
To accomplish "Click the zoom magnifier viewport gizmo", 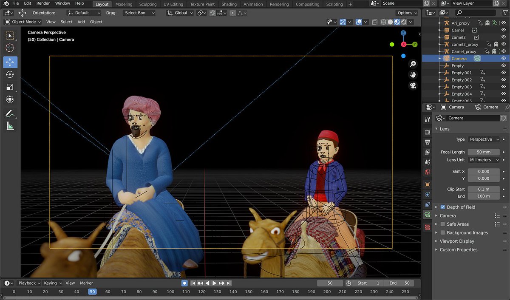I will (x=413, y=64).
